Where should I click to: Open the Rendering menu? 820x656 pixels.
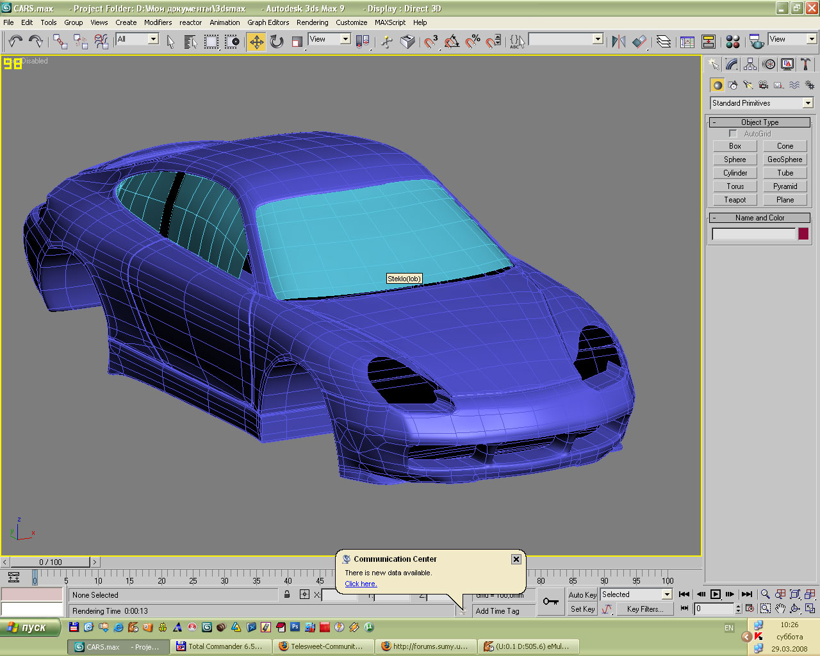[312, 22]
